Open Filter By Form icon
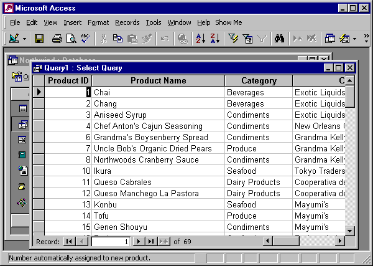 click(247, 39)
